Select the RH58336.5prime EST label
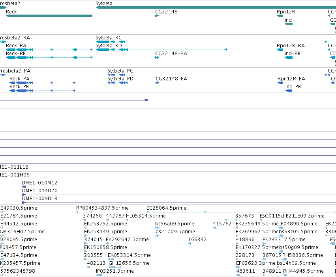 coord(302,255)
